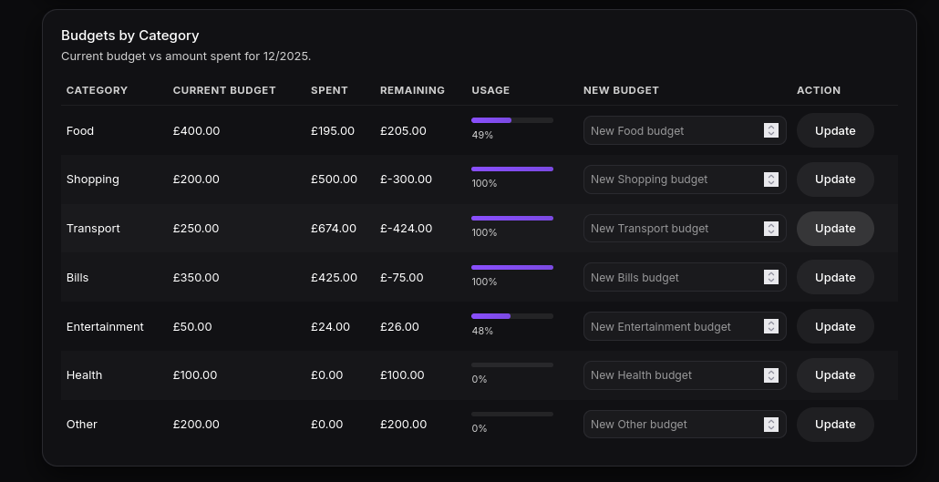Click the Bills budget spinner stepper

pos(771,278)
